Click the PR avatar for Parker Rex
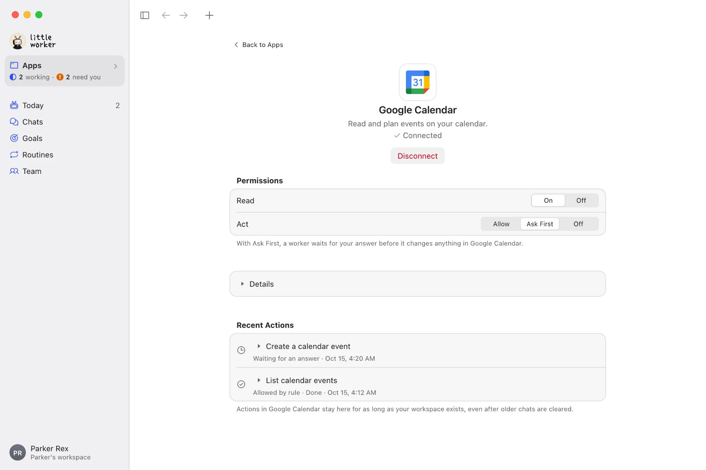 [18, 452]
